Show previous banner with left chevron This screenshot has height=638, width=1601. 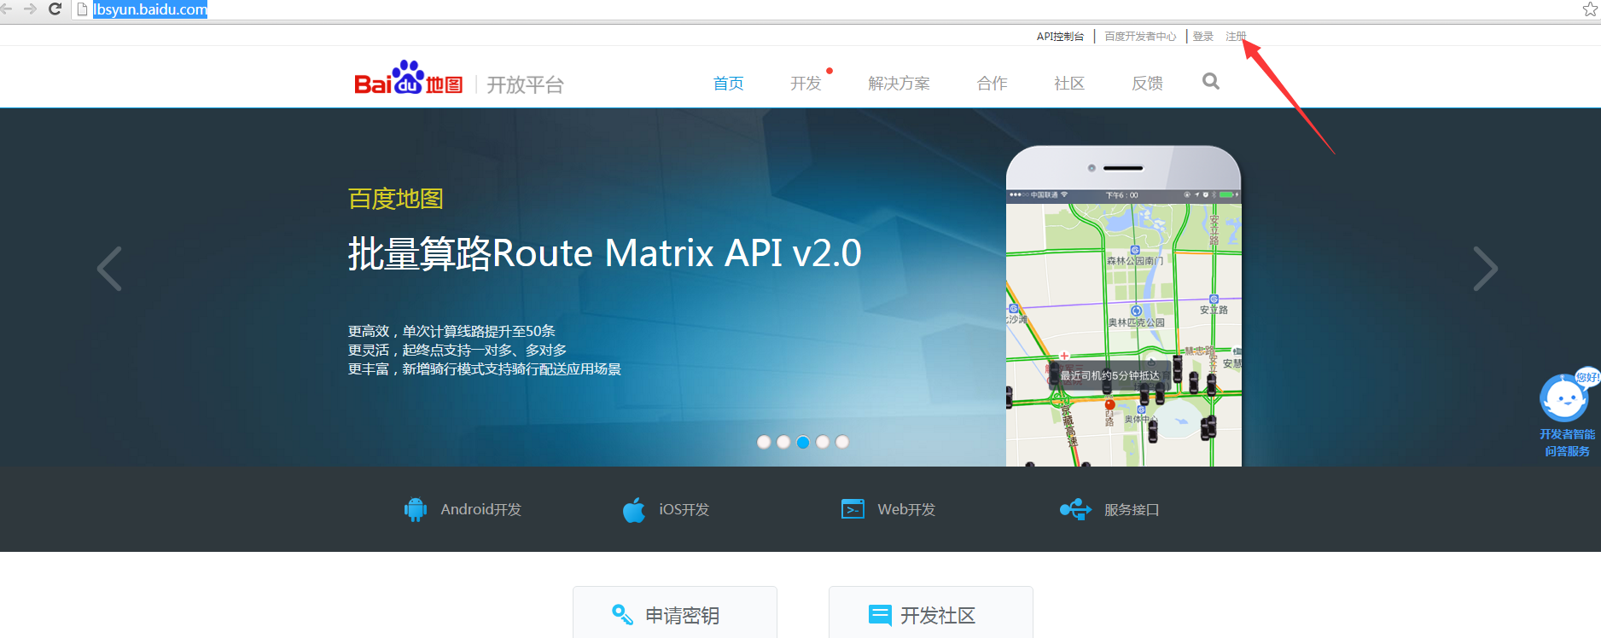[x=109, y=269]
